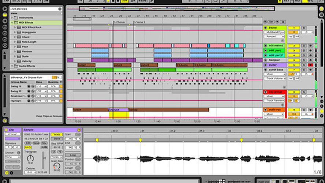Open clip Groove chooser showing None
Viewport: 325px width, 183px height.
pyautogui.click(x=13, y=157)
